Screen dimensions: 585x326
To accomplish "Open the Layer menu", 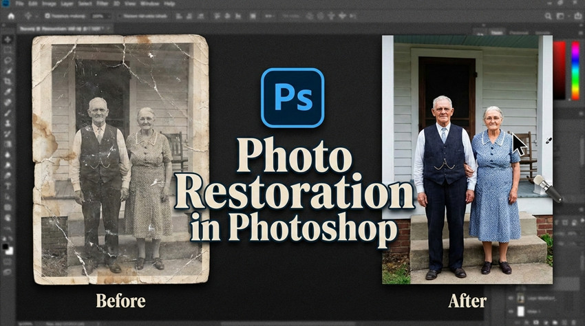I will (x=67, y=3).
